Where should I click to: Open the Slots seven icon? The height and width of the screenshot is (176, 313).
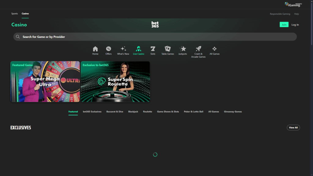153,49
